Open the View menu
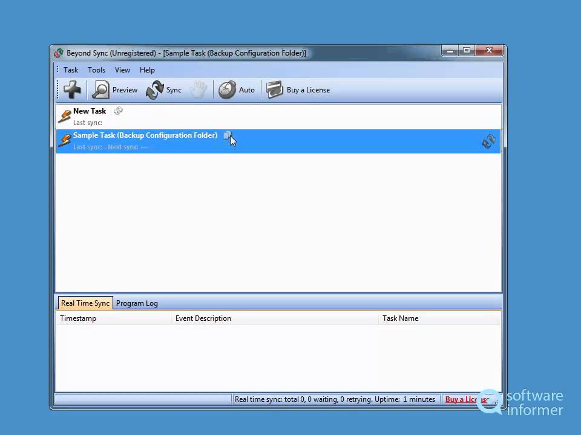The height and width of the screenshot is (435, 581). (x=122, y=70)
